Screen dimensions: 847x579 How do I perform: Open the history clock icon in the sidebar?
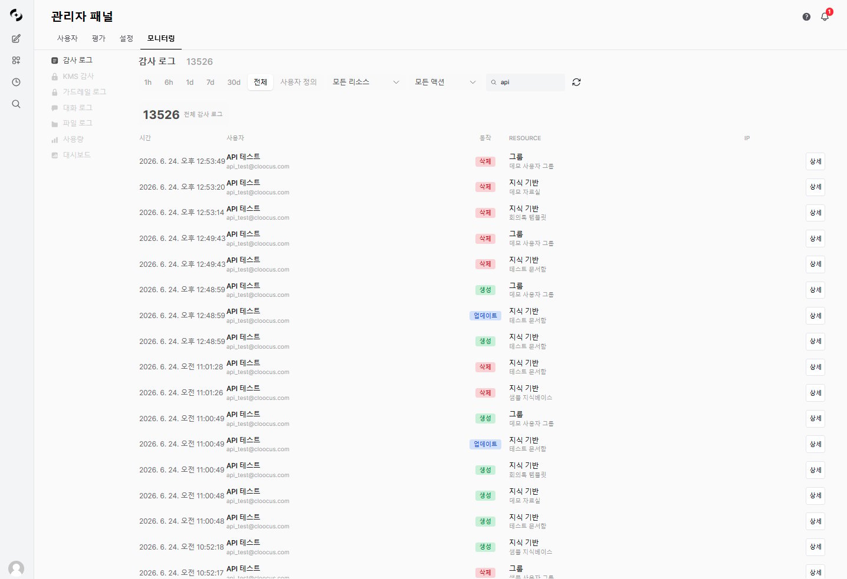coord(17,82)
